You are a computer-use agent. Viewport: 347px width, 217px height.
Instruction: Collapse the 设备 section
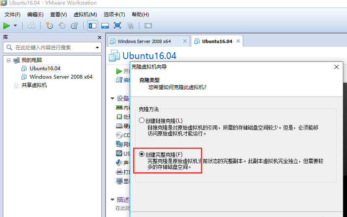pyautogui.click(x=113, y=98)
